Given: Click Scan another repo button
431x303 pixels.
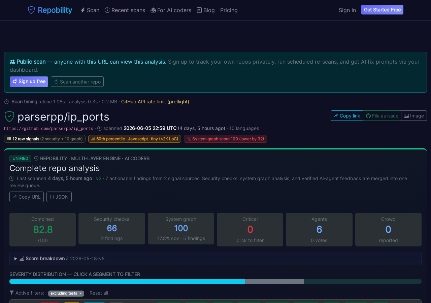Looking at the screenshot, I should coord(77,81).
